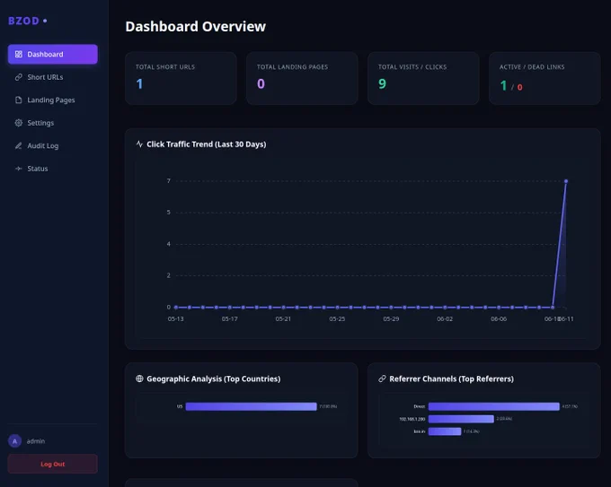The height and width of the screenshot is (487, 611).
Task: Go to Landing Pages section
Action: 53,100
